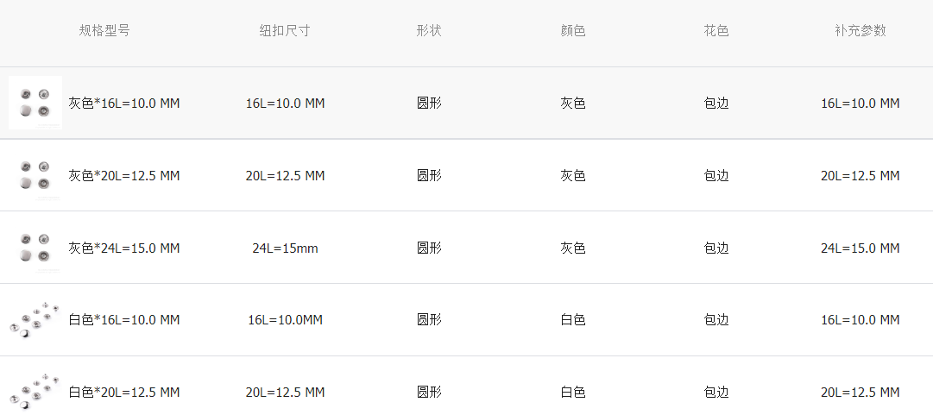Select spec text 灰色*16L=10.0 MM
This screenshot has width=933, height=415.
point(124,104)
